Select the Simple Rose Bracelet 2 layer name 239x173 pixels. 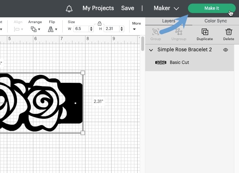click(x=184, y=49)
